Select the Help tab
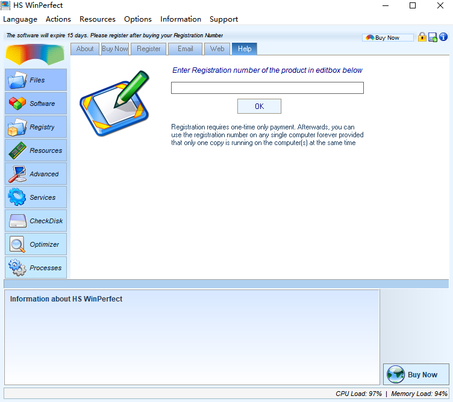The width and height of the screenshot is (453, 402). [245, 49]
